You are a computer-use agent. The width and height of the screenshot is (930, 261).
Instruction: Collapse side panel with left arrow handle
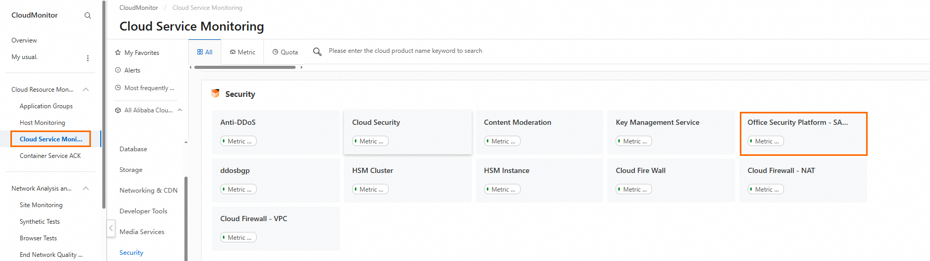[x=111, y=228]
